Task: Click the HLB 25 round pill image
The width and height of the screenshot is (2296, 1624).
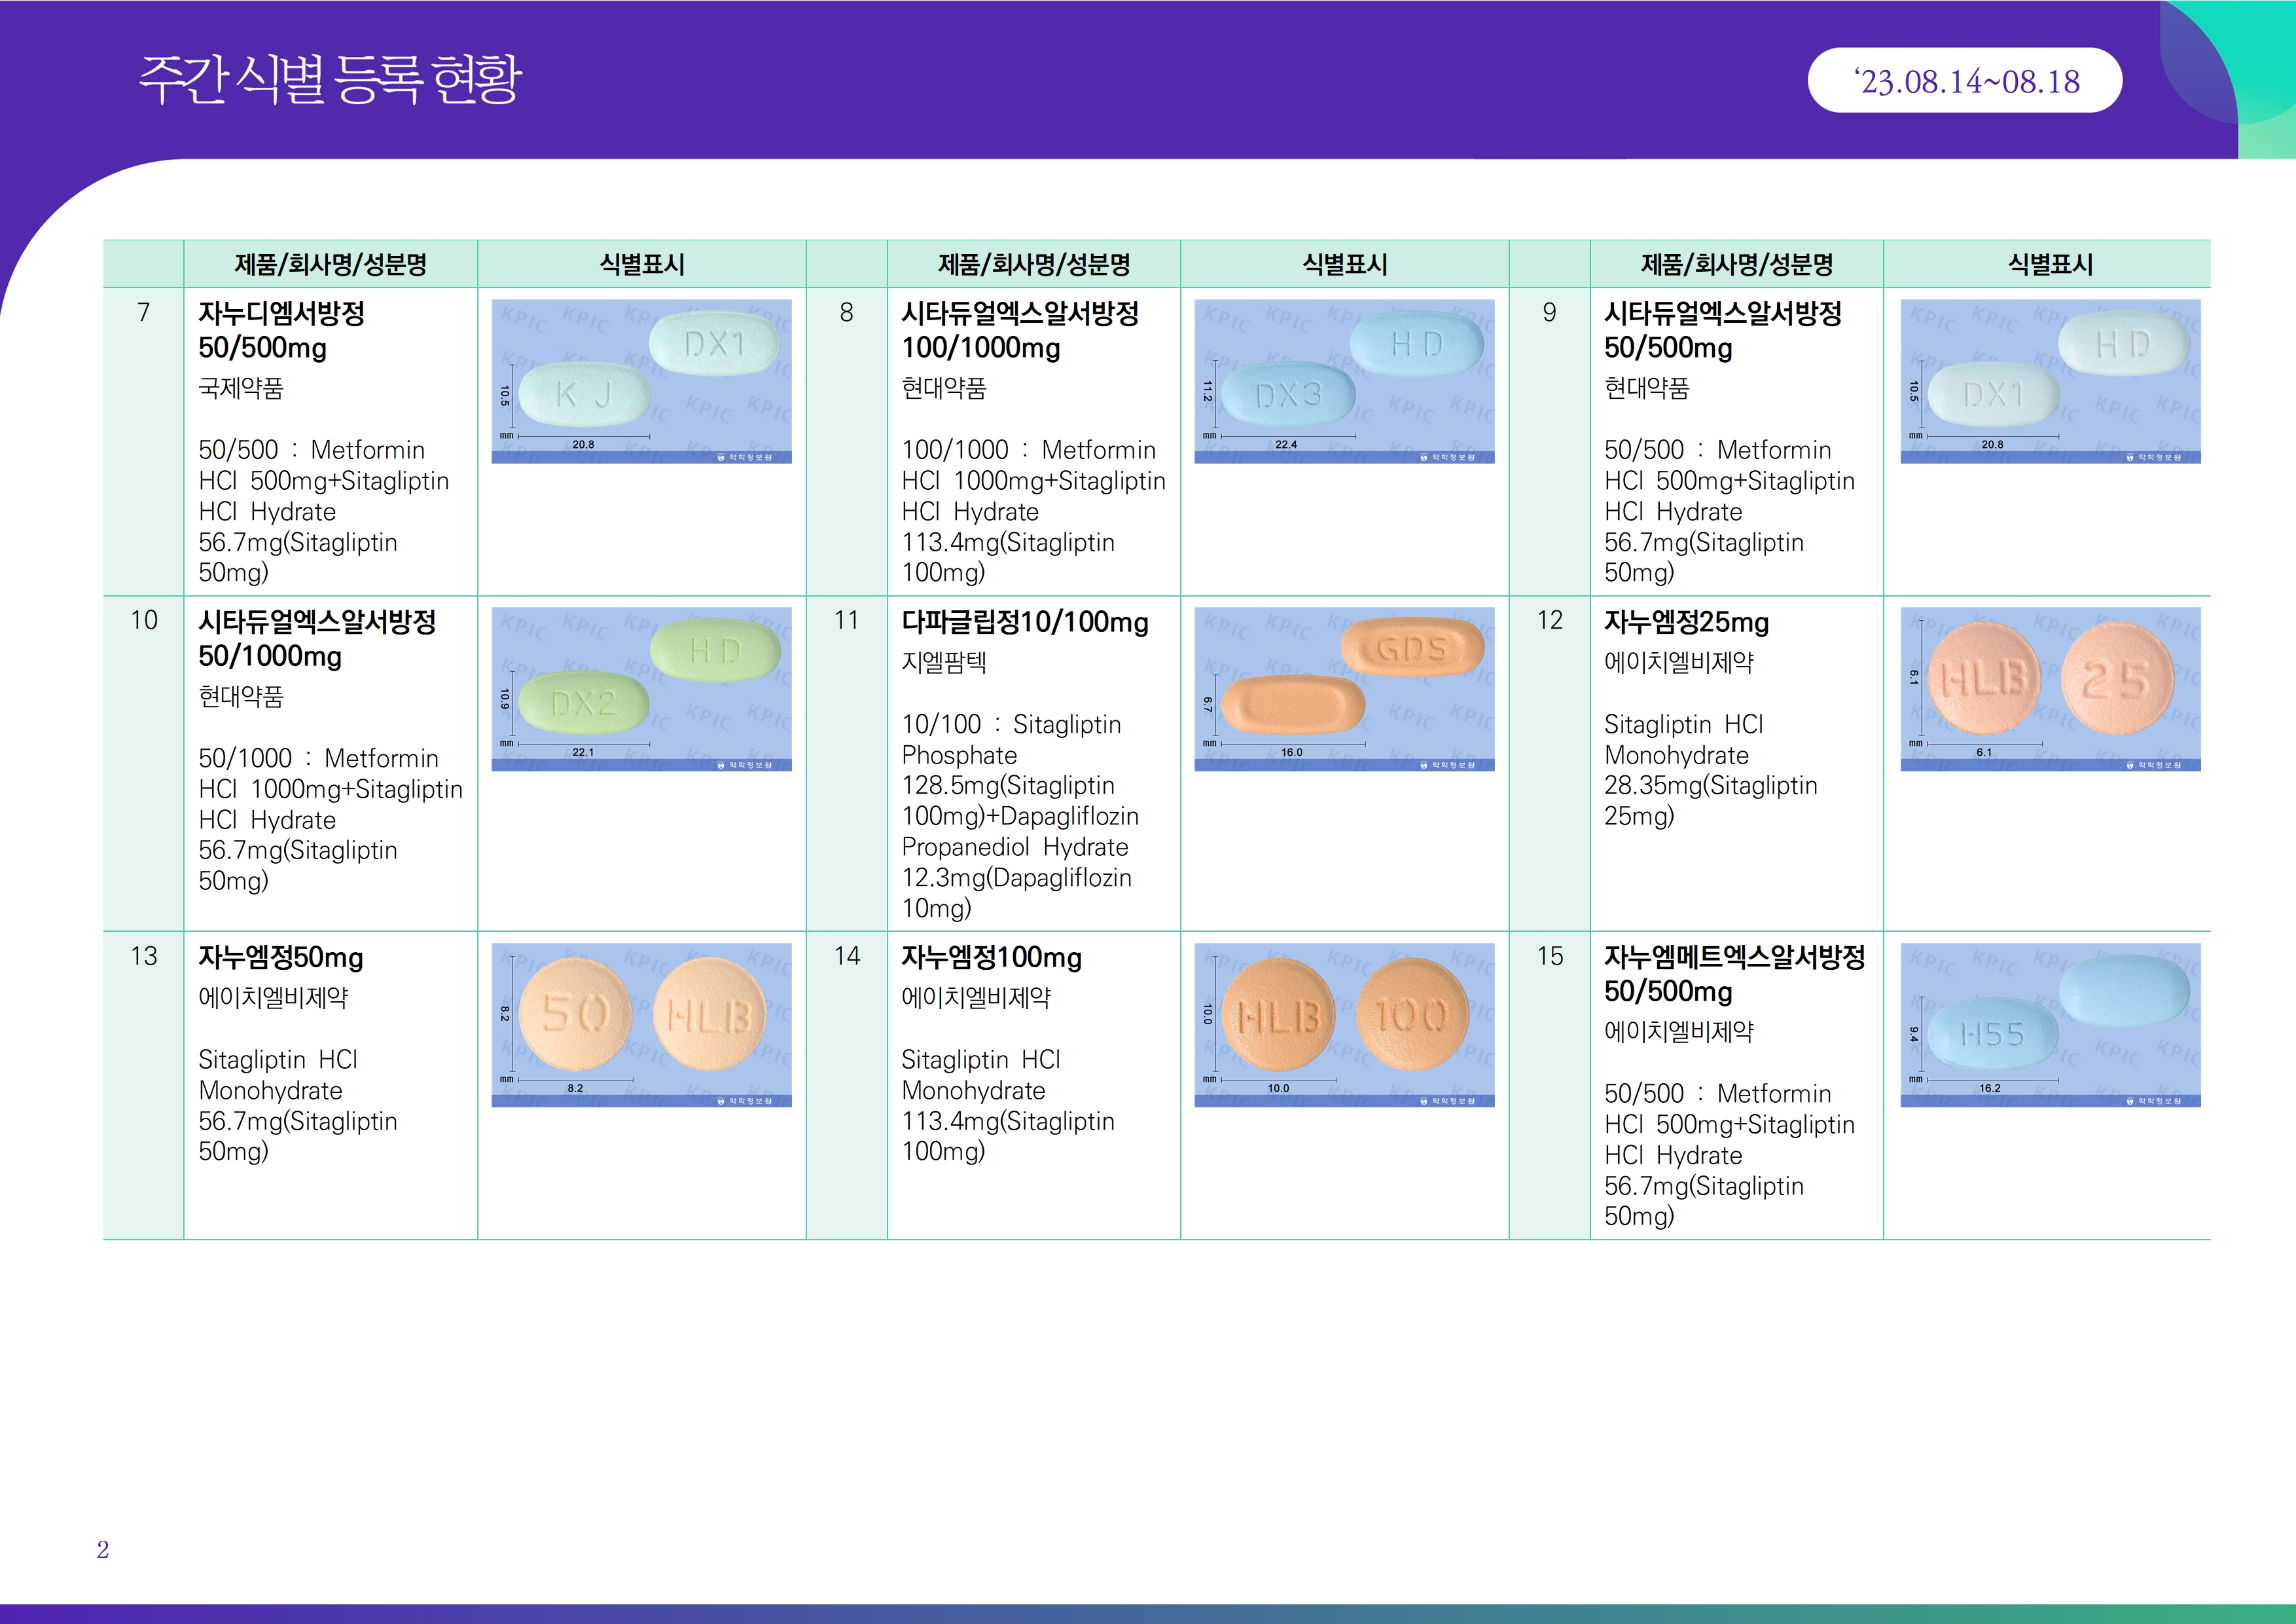Action: [2049, 688]
